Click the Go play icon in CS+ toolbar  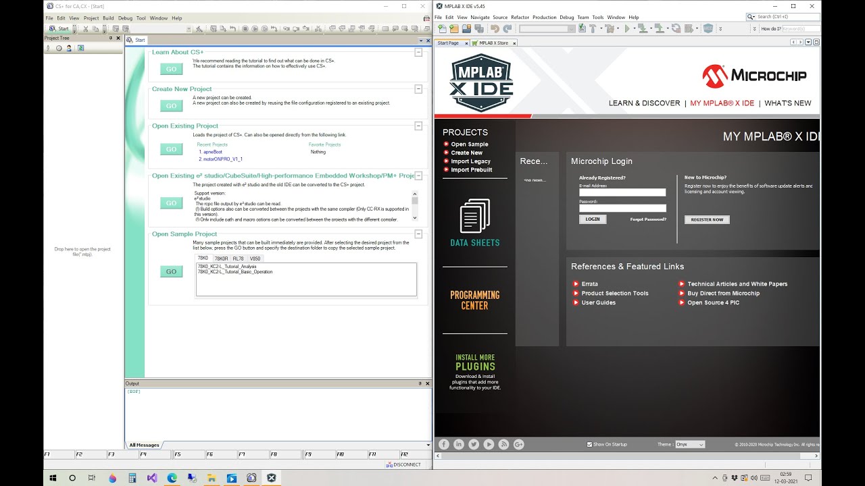tap(255, 29)
